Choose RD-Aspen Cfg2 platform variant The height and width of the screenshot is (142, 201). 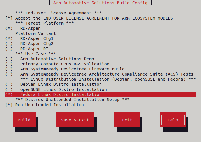pyautogui.click(x=9, y=44)
